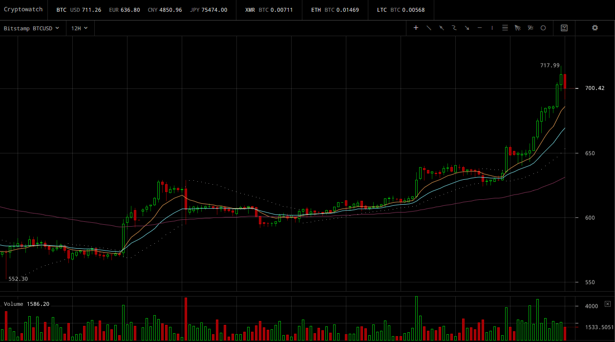Select the Fibonacci fan tool

tap(518, 28)
